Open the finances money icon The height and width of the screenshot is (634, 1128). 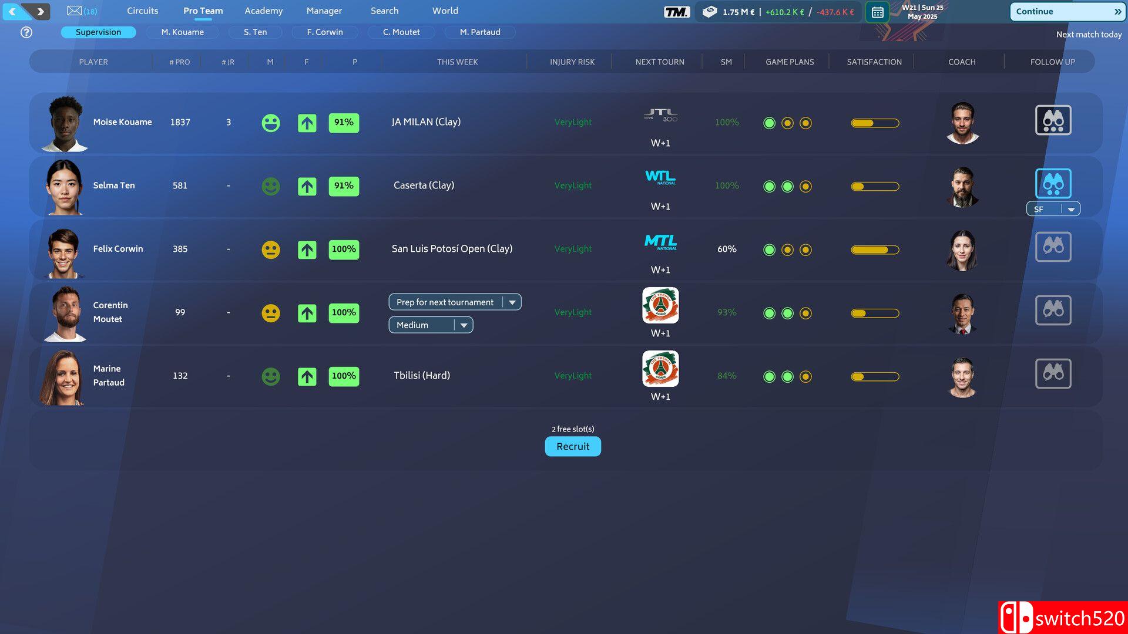[x=709, y=12]
